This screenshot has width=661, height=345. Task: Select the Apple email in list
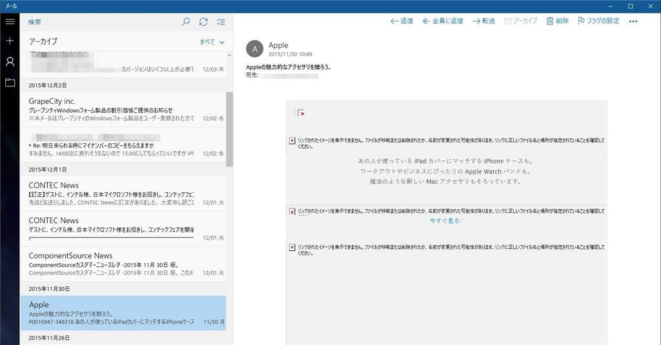coord(123,313)
